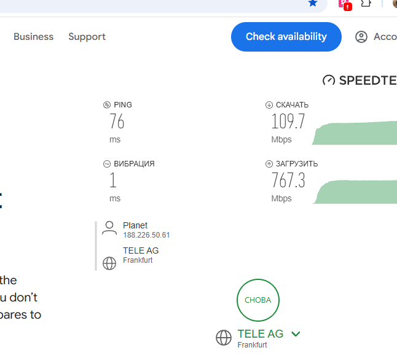This screenshot has height=361, width=397.
Task: Open the Support menu item
Action: tap(87, 37)
